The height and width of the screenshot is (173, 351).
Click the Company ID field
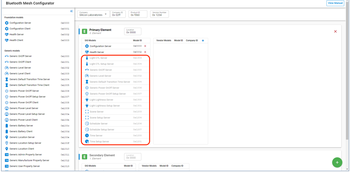(118, 14)
